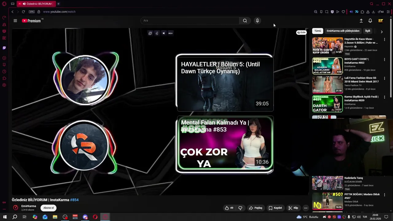Select the 'Tümü' filter chip

click(x=317, y=31)
